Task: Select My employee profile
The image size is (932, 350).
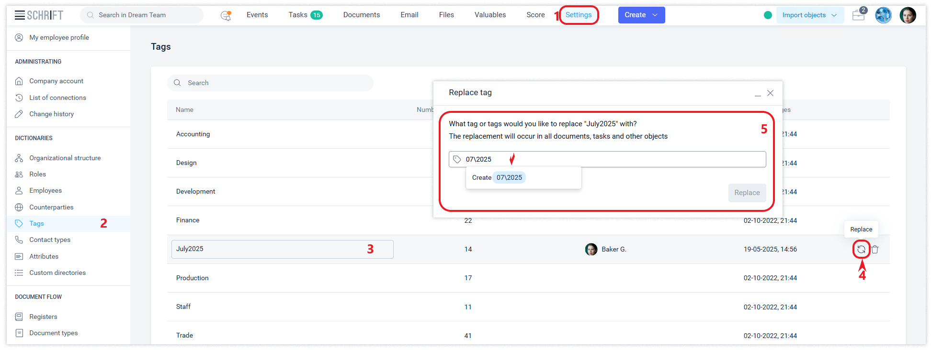Action: pyautogui.click(x=59, y=37)
